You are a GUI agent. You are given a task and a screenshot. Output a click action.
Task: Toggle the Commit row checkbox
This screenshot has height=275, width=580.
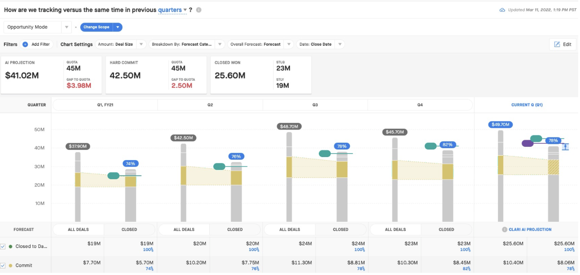coord(3,265)
